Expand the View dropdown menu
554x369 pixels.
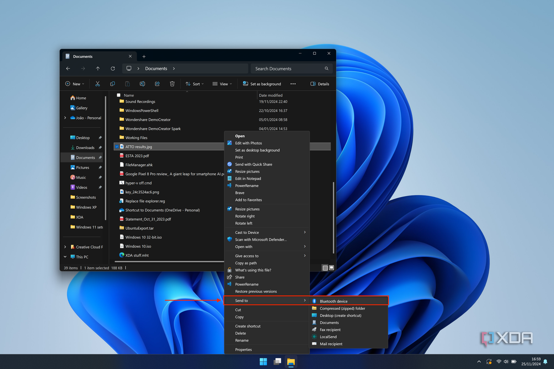(222, 84)
